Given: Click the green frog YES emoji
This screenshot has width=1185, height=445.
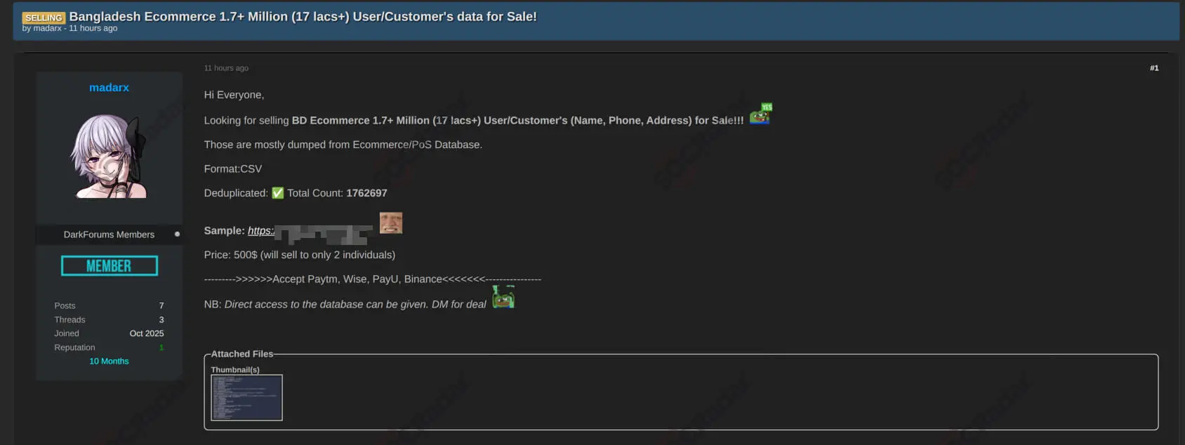Looking at the screenshot, I should pyautogui.click(x=761, y=114).
